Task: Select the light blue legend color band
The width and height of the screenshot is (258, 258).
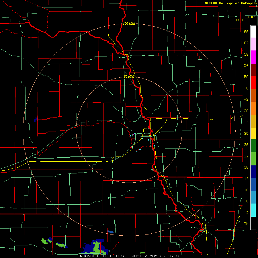Action: tap(253, 197)
